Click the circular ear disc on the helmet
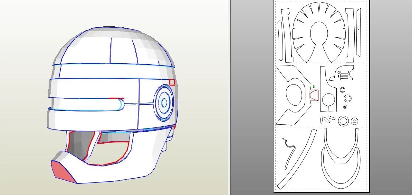412x195 pixels. (164, 103)
